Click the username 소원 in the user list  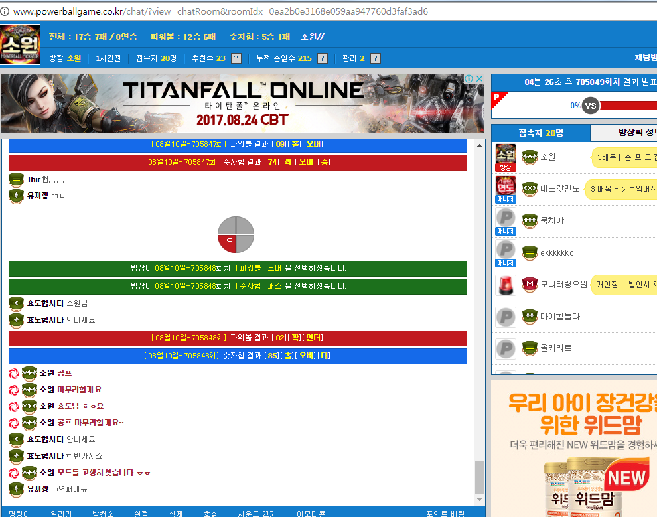(x=548, y=157)
